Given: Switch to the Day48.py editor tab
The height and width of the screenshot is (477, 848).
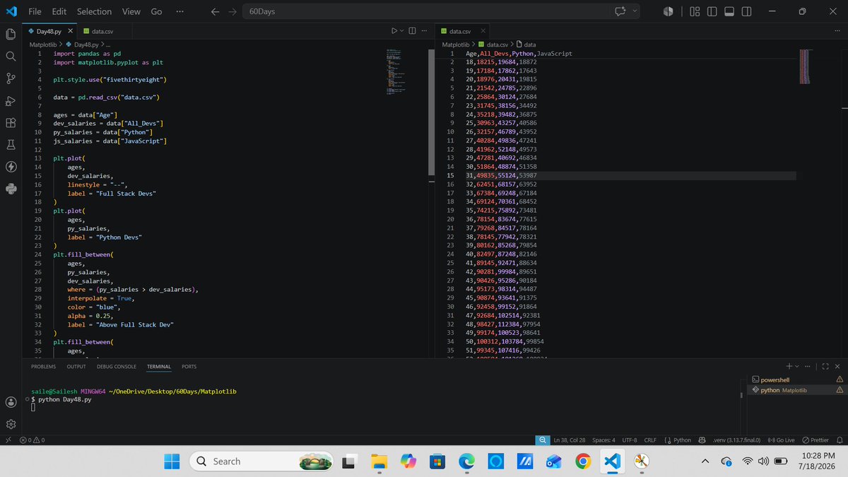Looking at the screenshot, I should coord(49,31).
